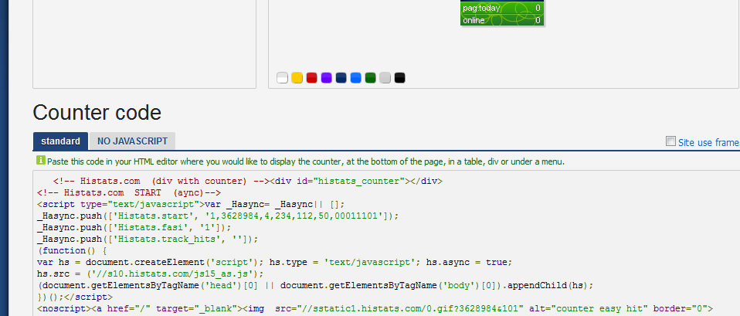Click the 'pag.today' row in counter preview

(502, 8)
